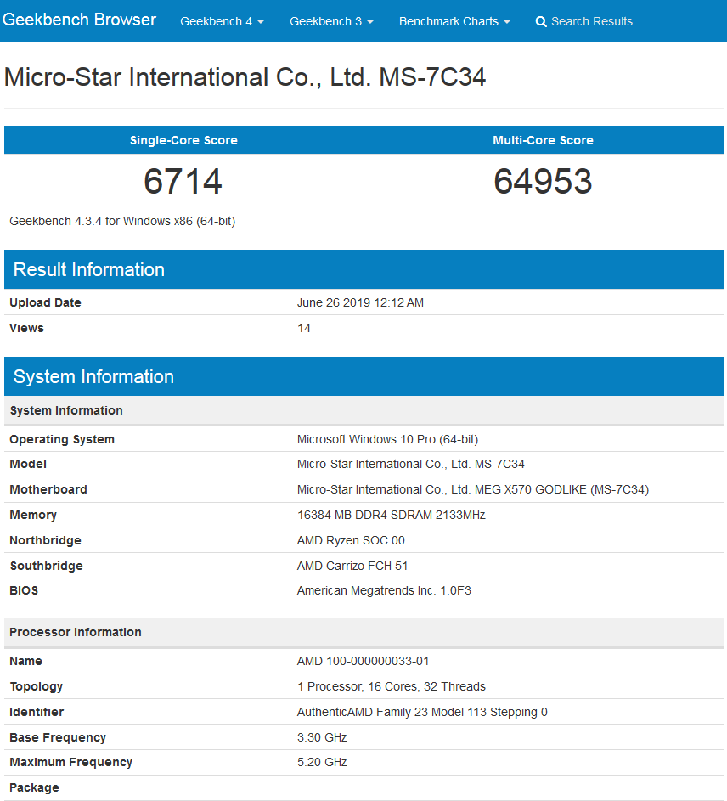Click the Microsoft Windows 10 Pro entry
This screenshot has height=801, width=727.
(x=386, y=439)
